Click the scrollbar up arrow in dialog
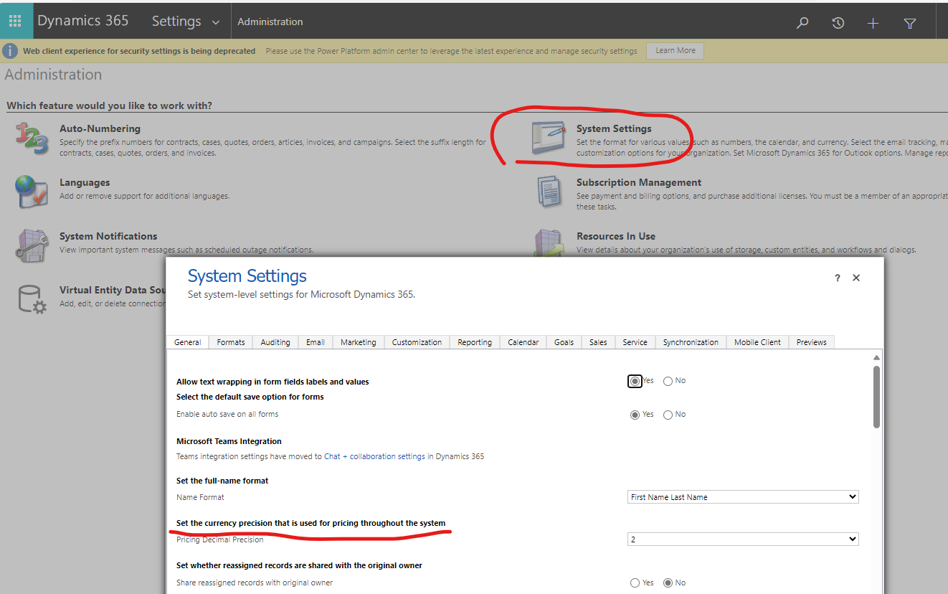Image resolution: width=948 pixels, height=594 pixels. coord(876,357)
